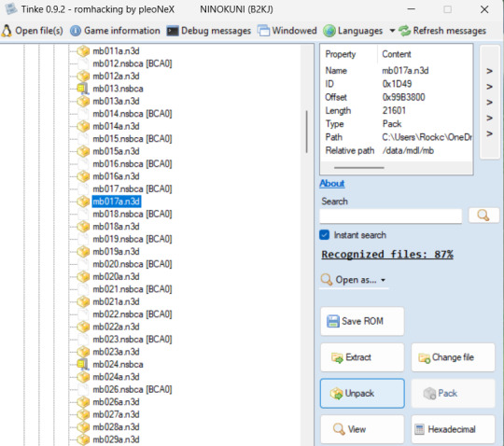Image resolution: width=504 pixels, height=446 pixels.
Task: Show Debug messages window
Action: [x=208, y=31]
